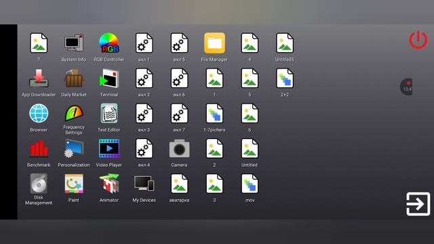
Task: Open Disk Management
Action: coord(39,184)
